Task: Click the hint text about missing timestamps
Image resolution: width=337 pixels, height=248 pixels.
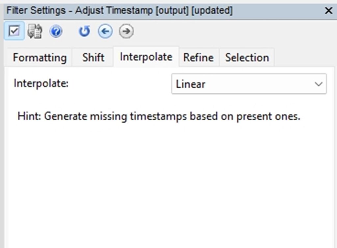Action: click(x=159, y=116)
